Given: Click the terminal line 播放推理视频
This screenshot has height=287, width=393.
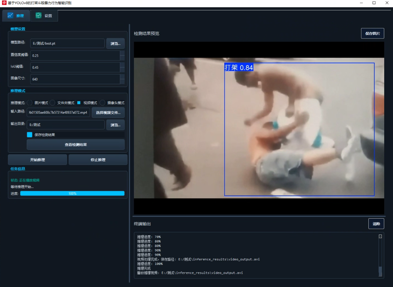Looking at the screenshot, I should [x=190, y=273].
